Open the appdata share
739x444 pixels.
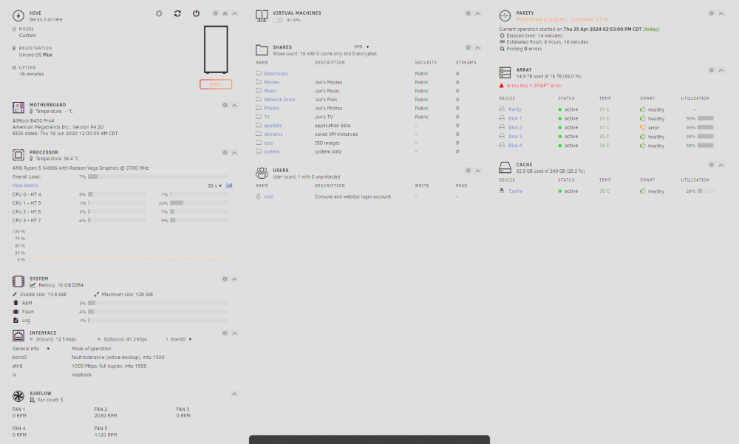tap(273, 126)
